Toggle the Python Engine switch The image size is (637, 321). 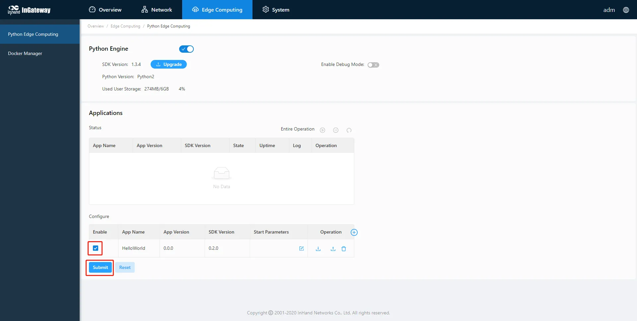click(x=186, y=49)
